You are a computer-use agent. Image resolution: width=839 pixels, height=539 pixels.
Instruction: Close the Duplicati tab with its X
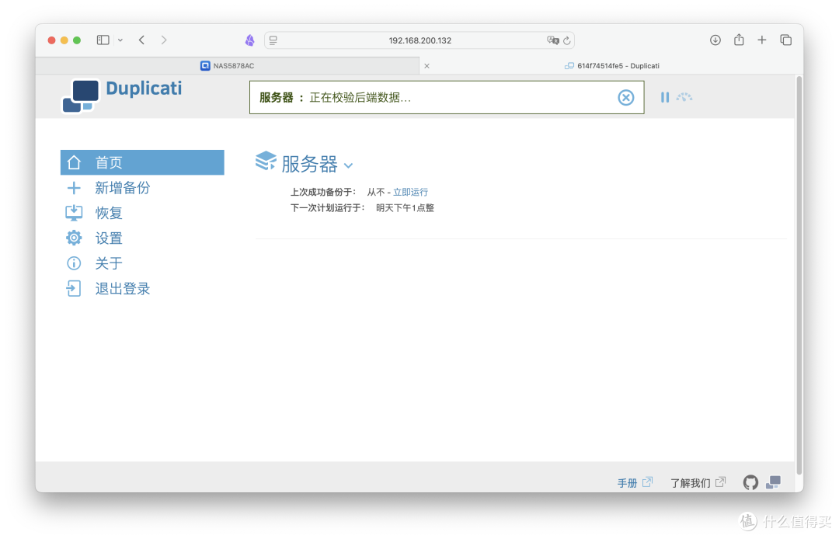pyautogui.click(x=426, y=66)
